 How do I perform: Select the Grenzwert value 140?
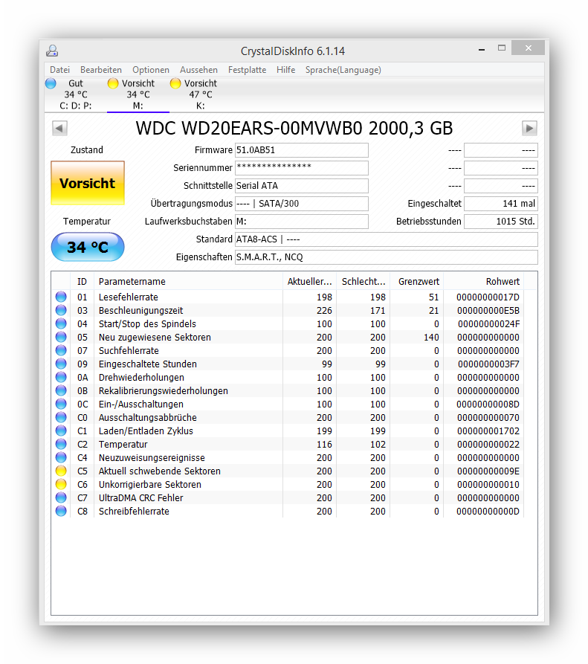click(x=431, y=337)
